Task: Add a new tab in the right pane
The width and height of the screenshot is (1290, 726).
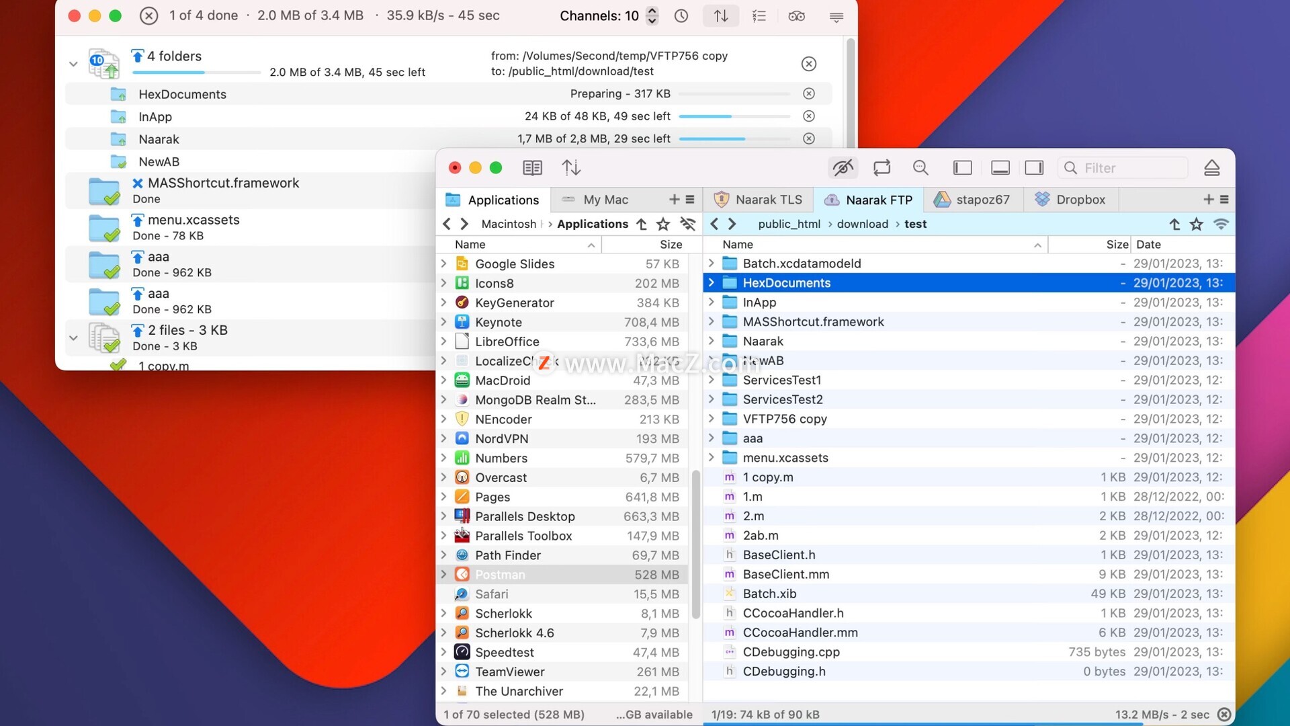Action: point(1208,200)
